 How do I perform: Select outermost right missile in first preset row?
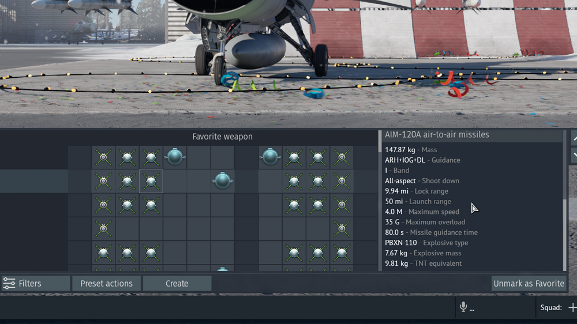(342, 157)
